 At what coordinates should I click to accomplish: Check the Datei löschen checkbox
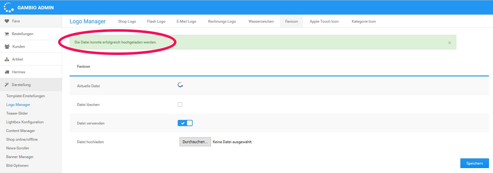click(x=180, y=104)
